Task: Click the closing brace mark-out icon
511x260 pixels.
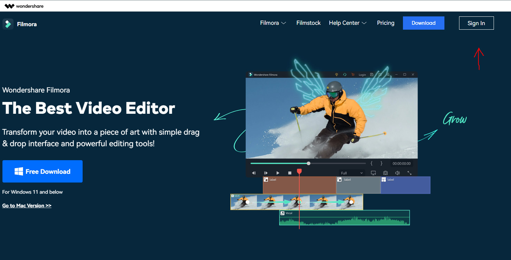Action: coord(381,163)
